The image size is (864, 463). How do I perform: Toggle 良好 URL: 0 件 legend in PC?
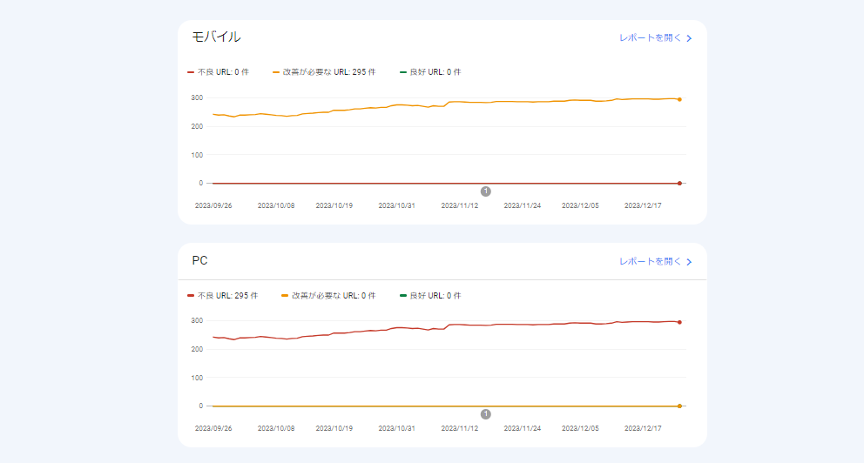(430, 296)
